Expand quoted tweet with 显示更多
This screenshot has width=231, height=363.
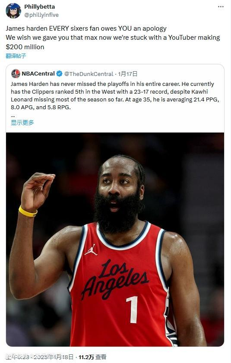tap(22, 123)
